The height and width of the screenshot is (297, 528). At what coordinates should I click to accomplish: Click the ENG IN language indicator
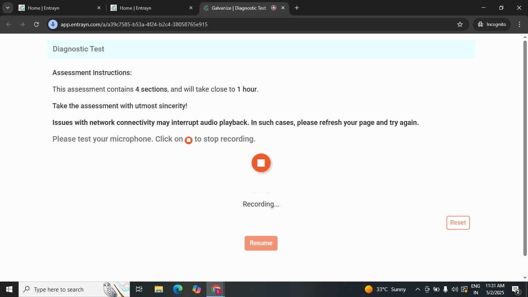(475, 289)
